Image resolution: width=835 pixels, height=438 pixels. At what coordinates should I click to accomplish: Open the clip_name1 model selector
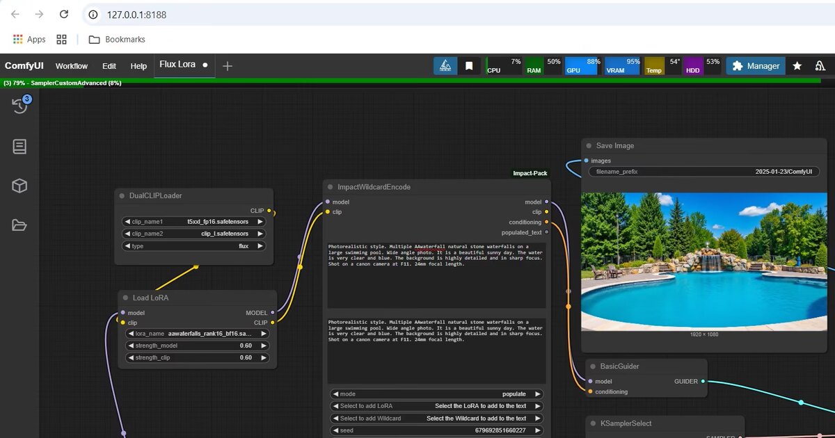pyautogui.click(x=193, y=222)
